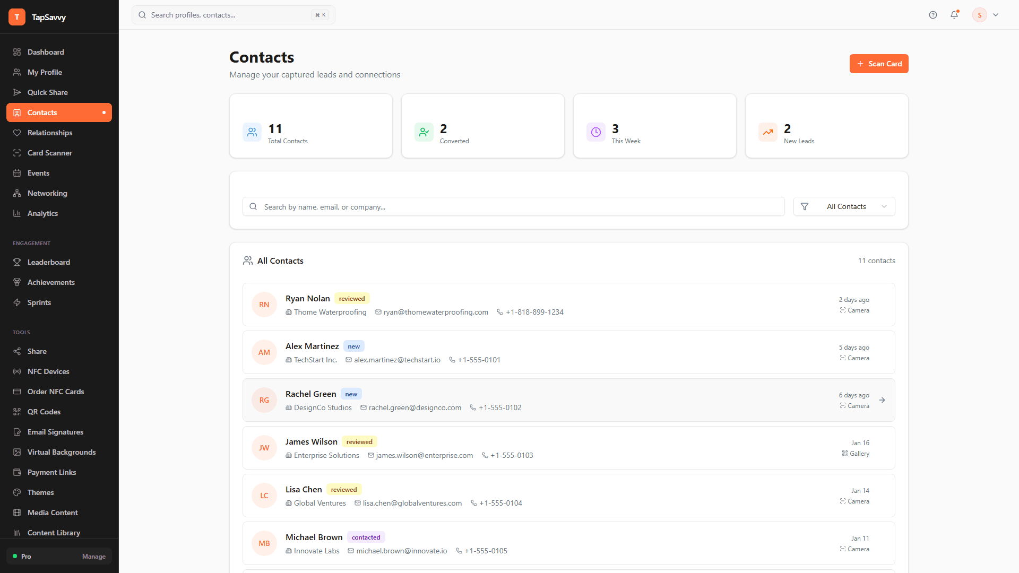Image resolution: width=1019 pixels, height=573 pixels.
Task: Open the Card Scanner tool
Action: [x=50, y=153]
